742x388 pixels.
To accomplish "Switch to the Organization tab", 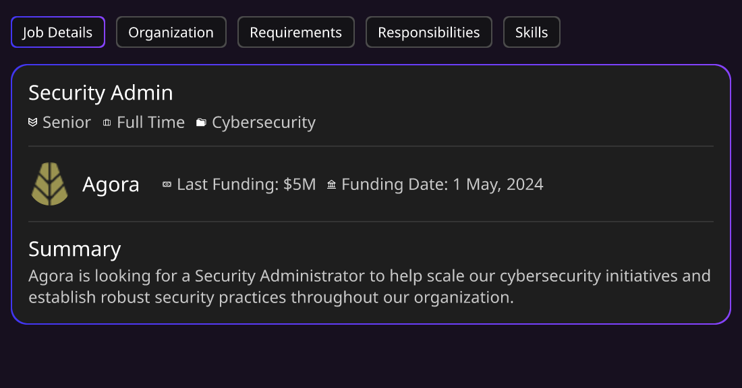I will tap(171, 32).
